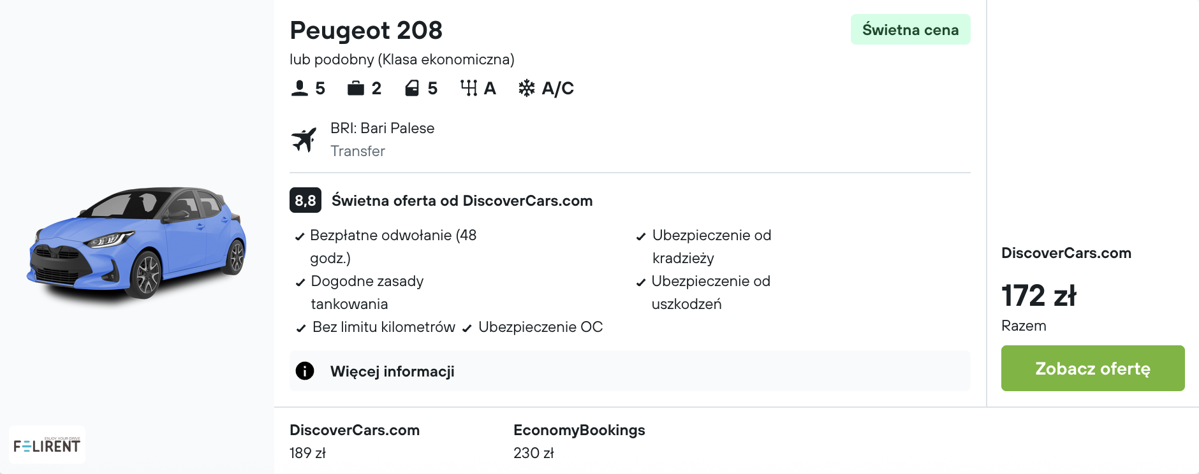Viewport: 1199px width, 474px height.
Task: Click the Świetna cena badge
Action: click(x=910, y=30)
